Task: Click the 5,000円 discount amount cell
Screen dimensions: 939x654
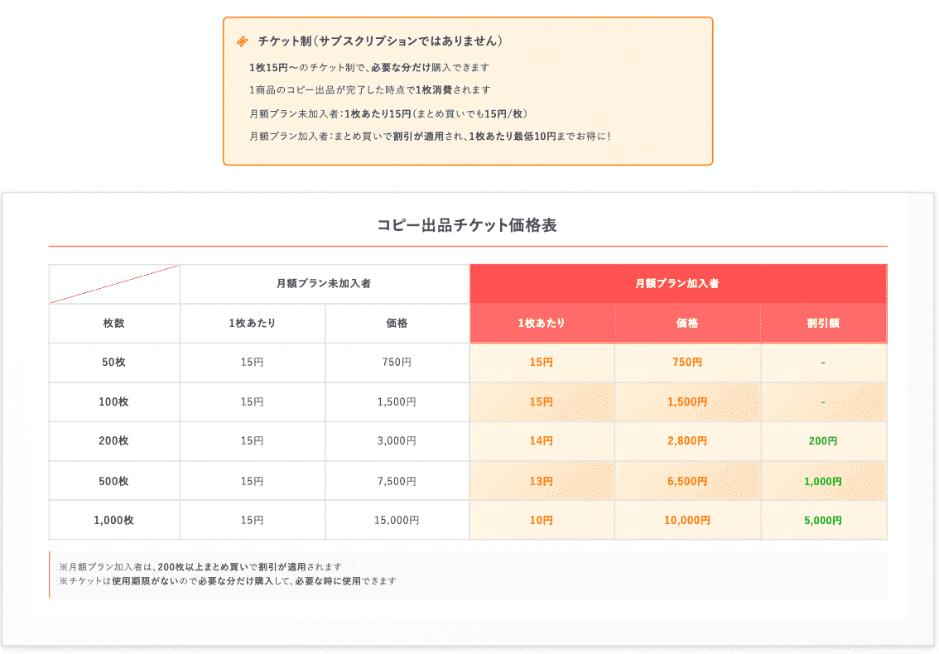Action: [824, 521]
